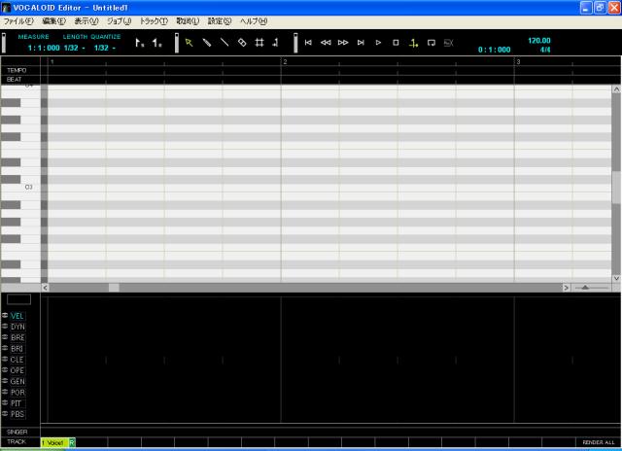Toggle the grid display icon
The image size is (622, 451).
click(259, 43)
